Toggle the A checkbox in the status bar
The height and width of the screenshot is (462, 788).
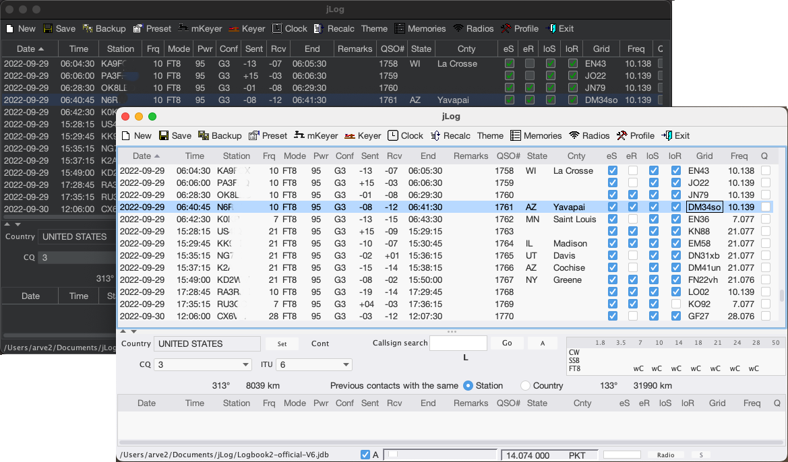point(365,455)
